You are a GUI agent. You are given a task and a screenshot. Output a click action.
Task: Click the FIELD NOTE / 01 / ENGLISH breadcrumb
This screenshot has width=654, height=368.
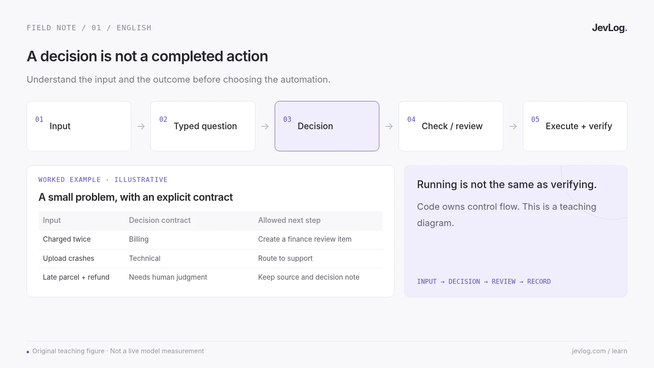coord(89,28)
